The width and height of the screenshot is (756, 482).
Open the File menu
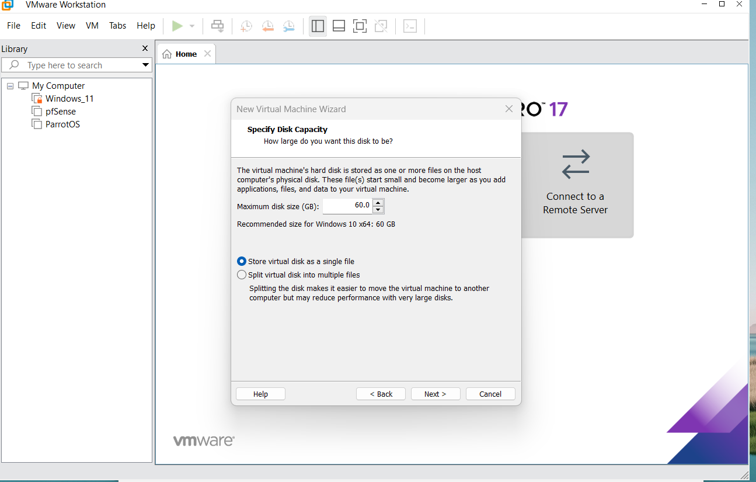click(13, 26)
